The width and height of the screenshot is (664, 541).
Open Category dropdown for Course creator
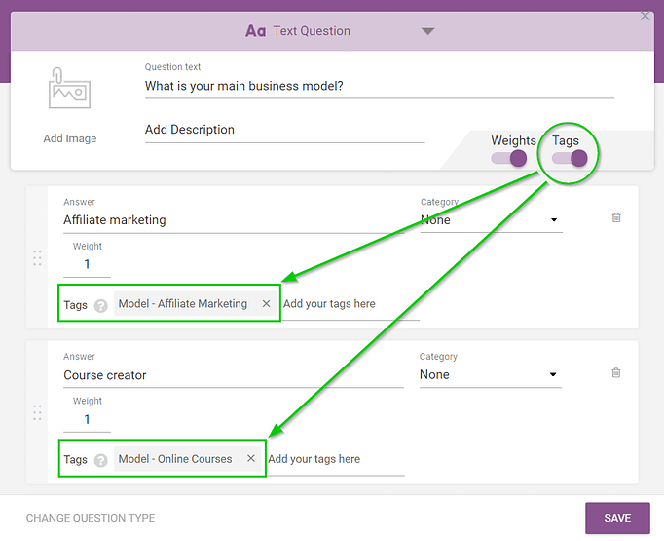click(490, 375)
